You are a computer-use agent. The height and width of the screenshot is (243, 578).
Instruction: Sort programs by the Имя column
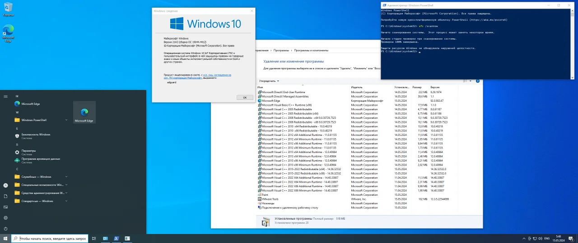(303, 87)
